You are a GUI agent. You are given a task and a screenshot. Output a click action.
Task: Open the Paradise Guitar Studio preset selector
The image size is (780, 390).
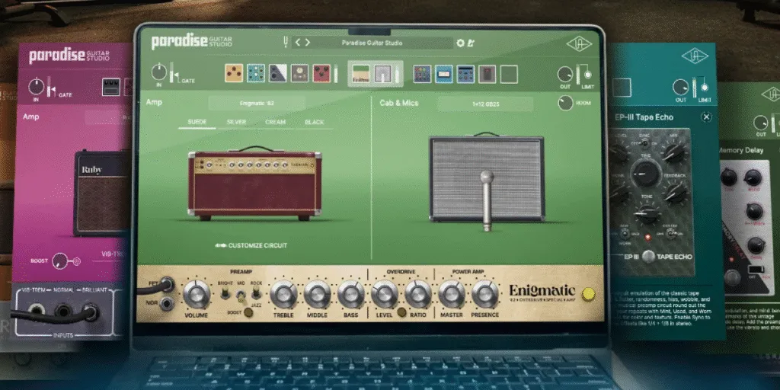point(372,43)
